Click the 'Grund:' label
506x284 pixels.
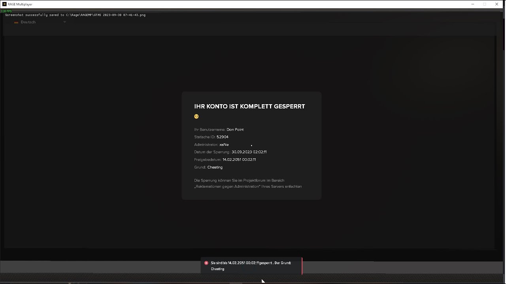pos(200,167)
